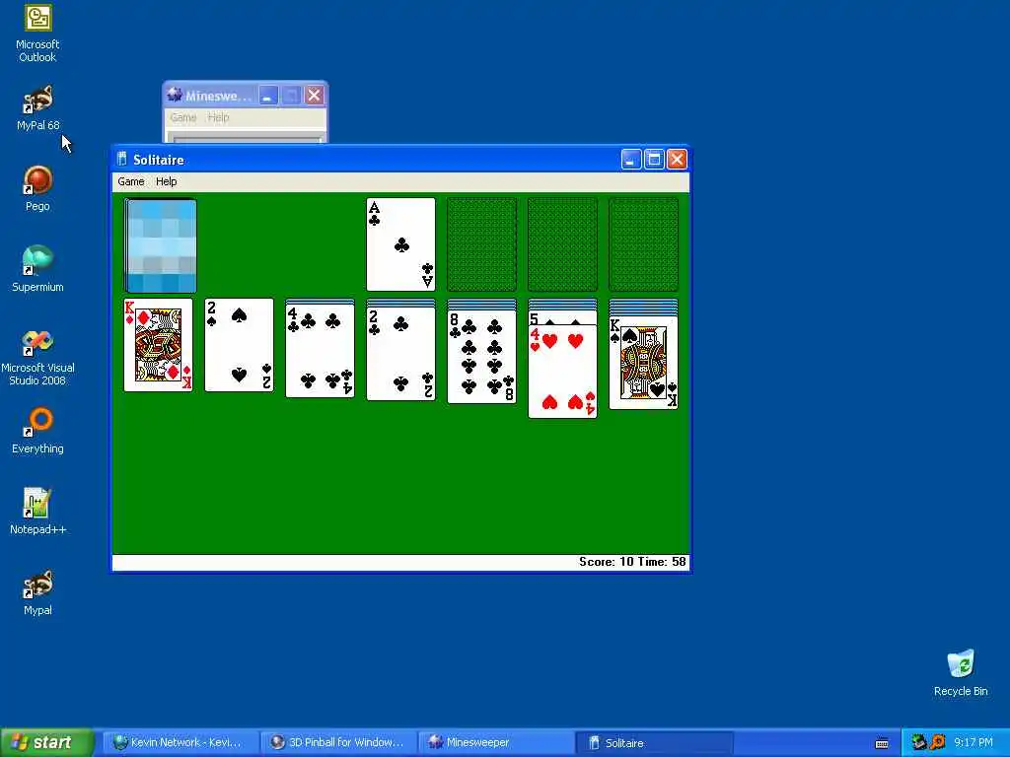Select the Mypal desktop shortcut
The width and height of the screenshot is (1010, 757).
[x=37, y=592]
